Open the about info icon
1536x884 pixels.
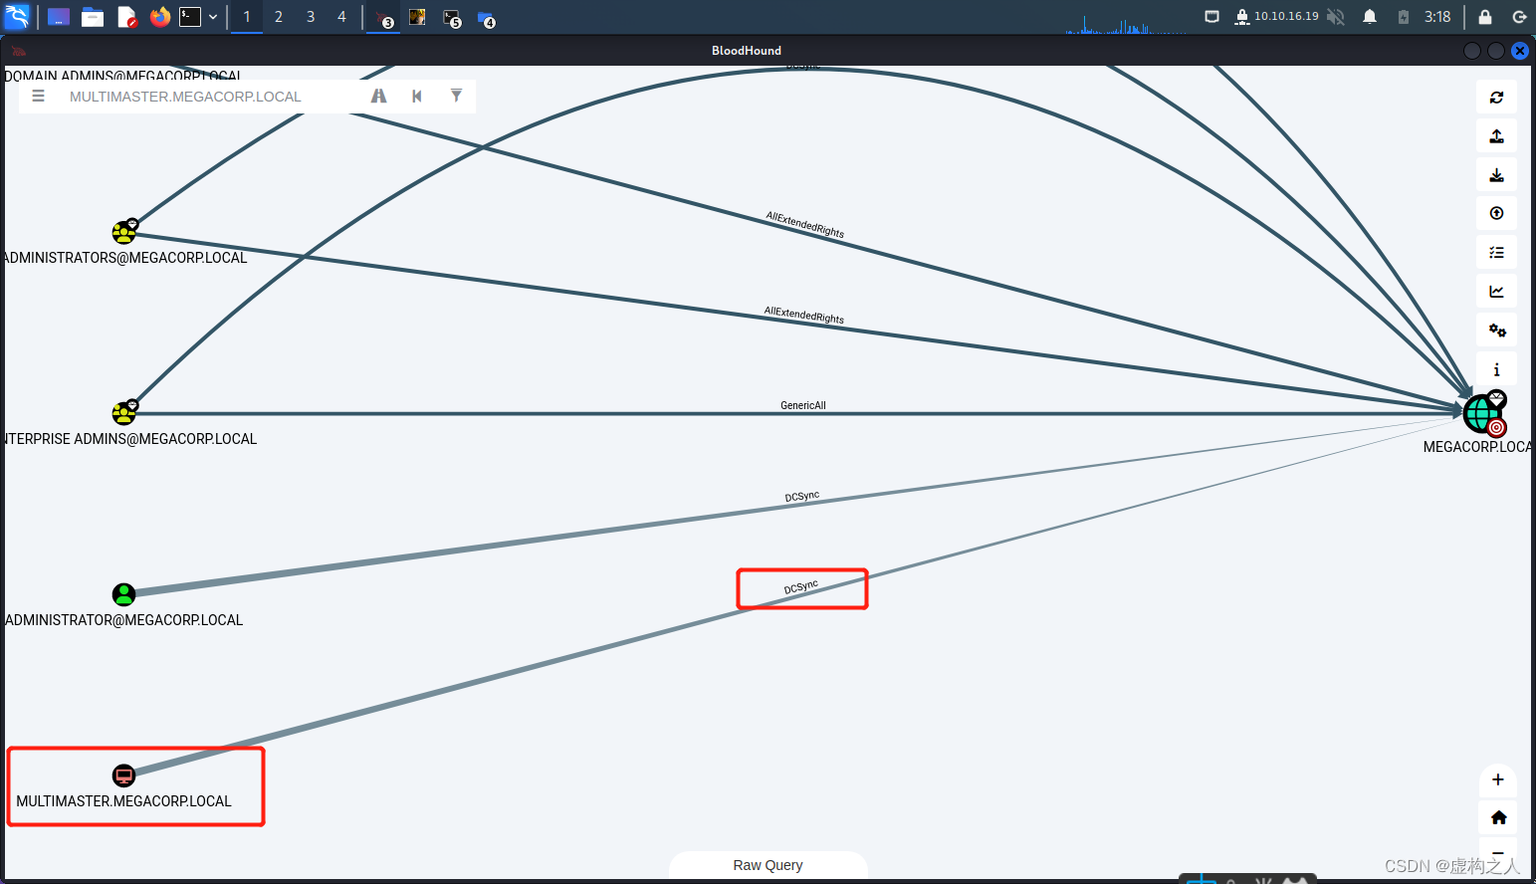pos(1496,369)
